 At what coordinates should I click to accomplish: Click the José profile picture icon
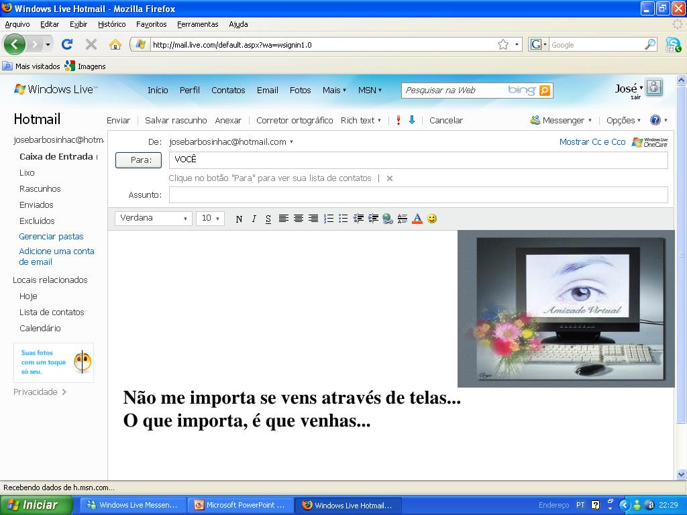click(653, 87)
